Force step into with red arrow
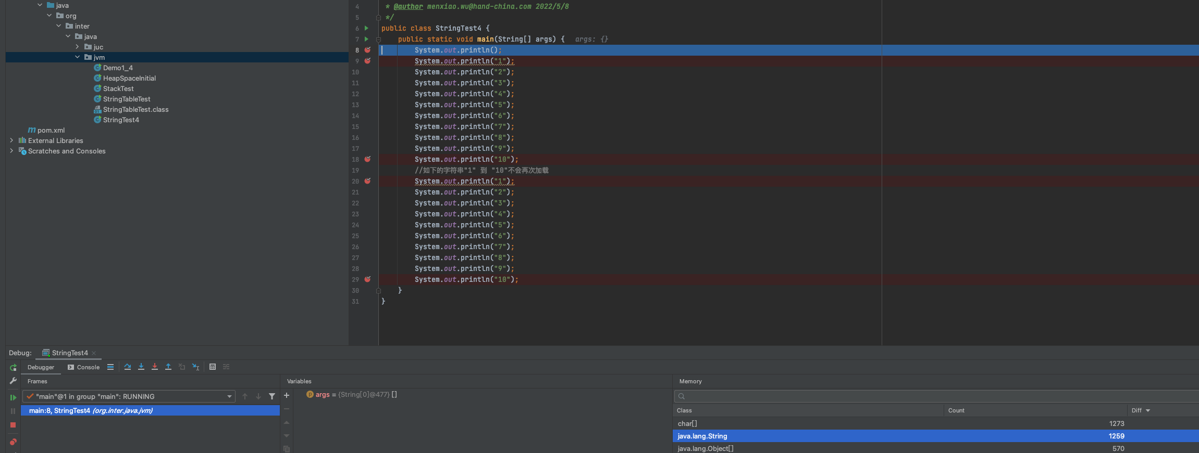 click(x=155, y=367)
